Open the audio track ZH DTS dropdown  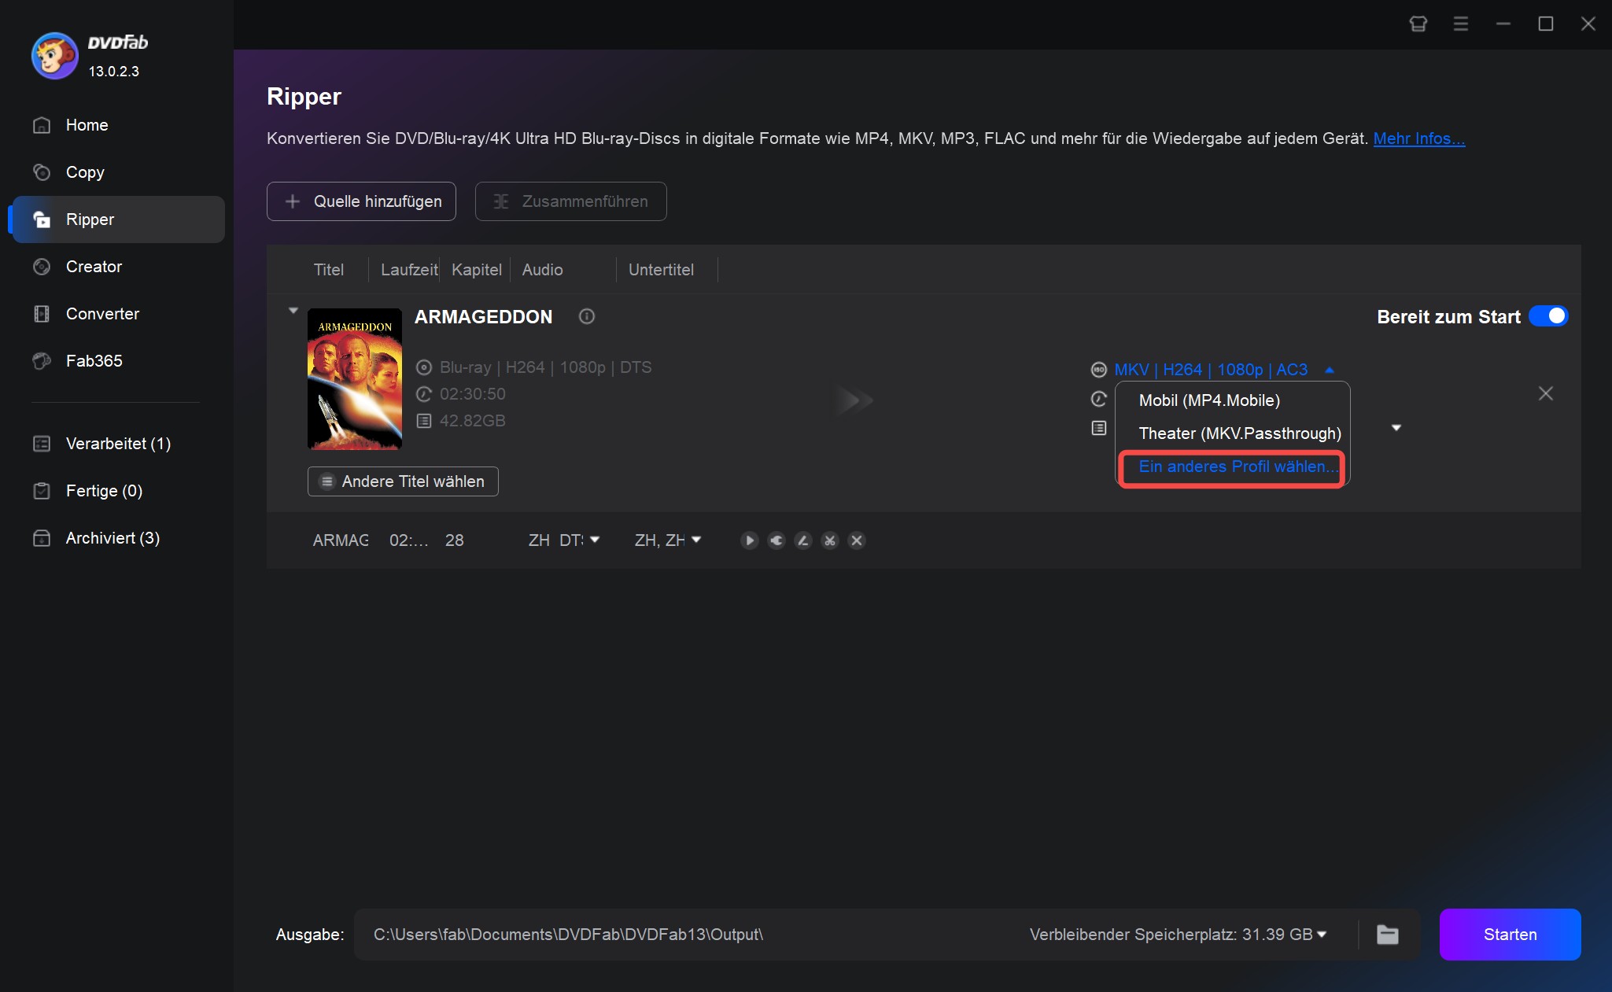click(595, 540)
